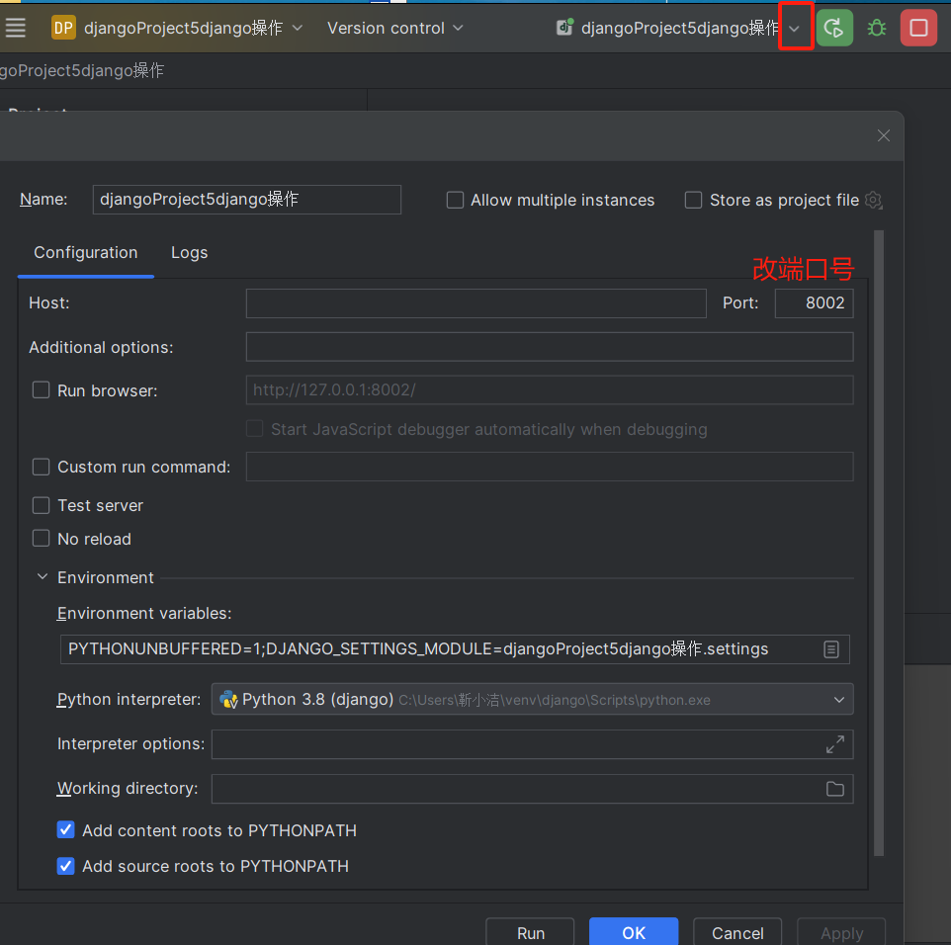Click the Run button
951x945 pixels.
click(530, 932)
